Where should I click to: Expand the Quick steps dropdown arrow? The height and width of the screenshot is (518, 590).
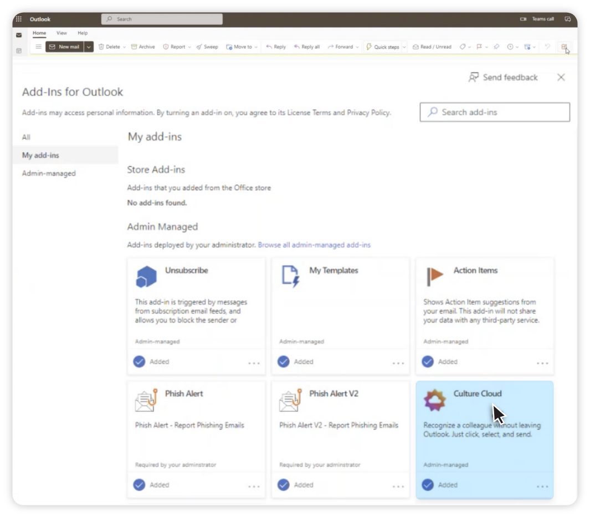[x=404, y=47]
